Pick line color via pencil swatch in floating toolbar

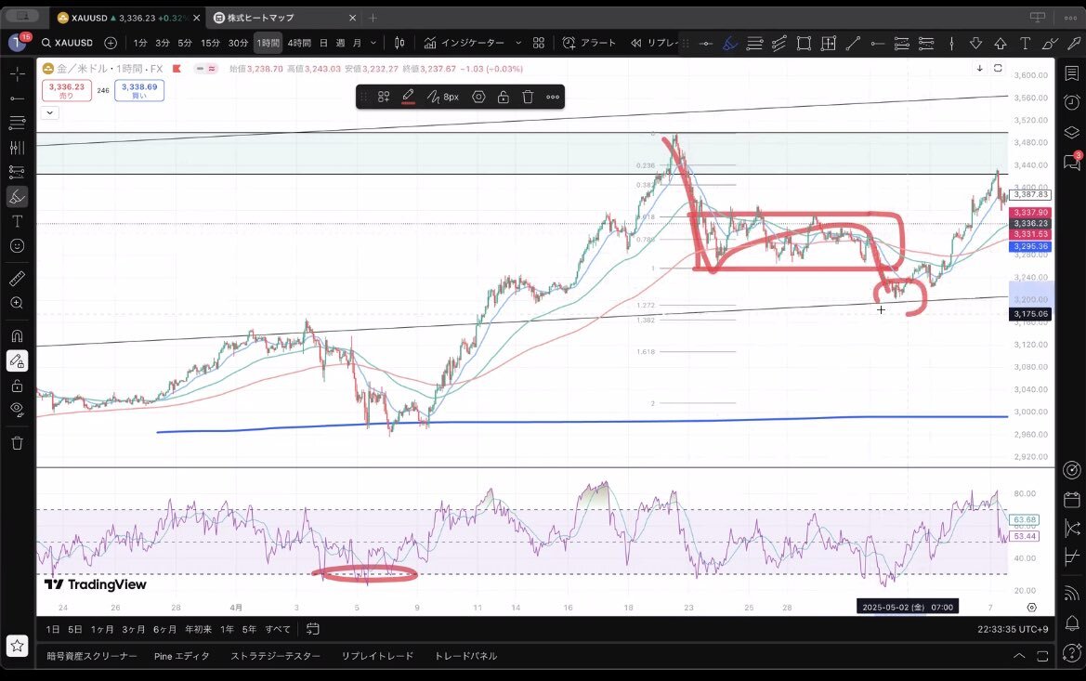tap(408, 97)
